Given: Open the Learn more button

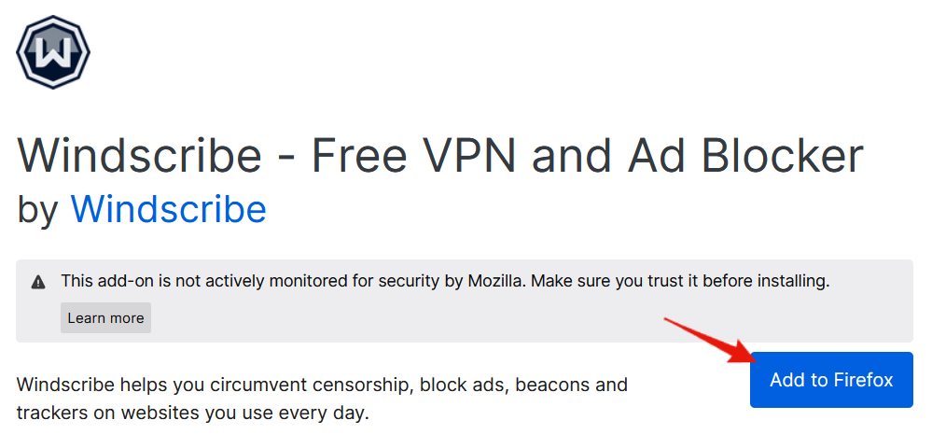Looking at the screenshot, I should click(x=105, y=318).
